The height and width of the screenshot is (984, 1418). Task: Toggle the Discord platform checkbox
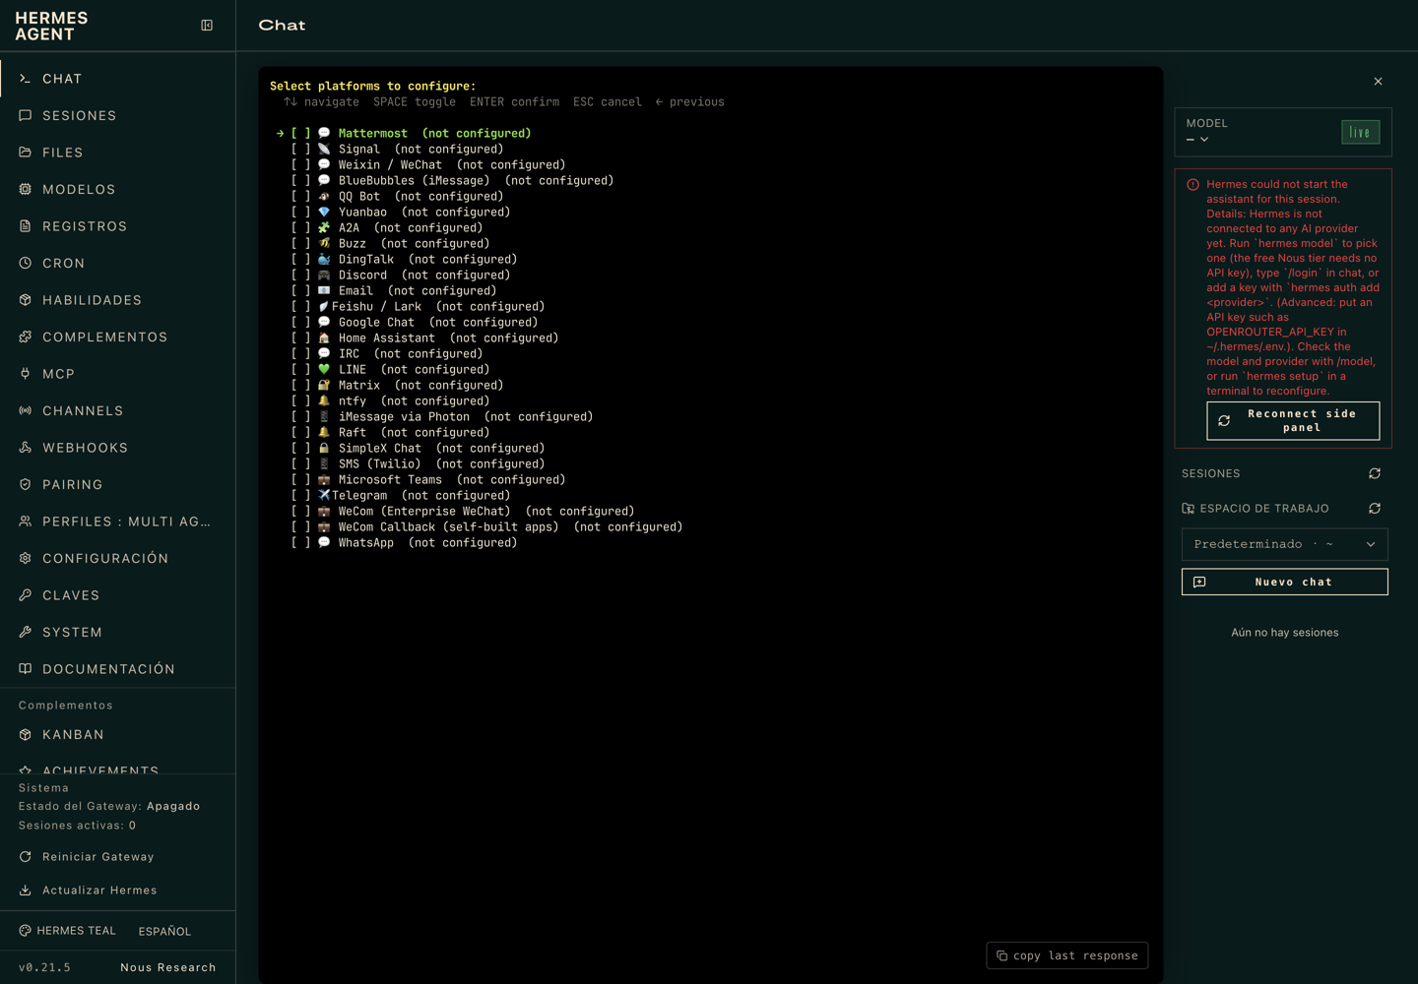click(x=300, y=276)
